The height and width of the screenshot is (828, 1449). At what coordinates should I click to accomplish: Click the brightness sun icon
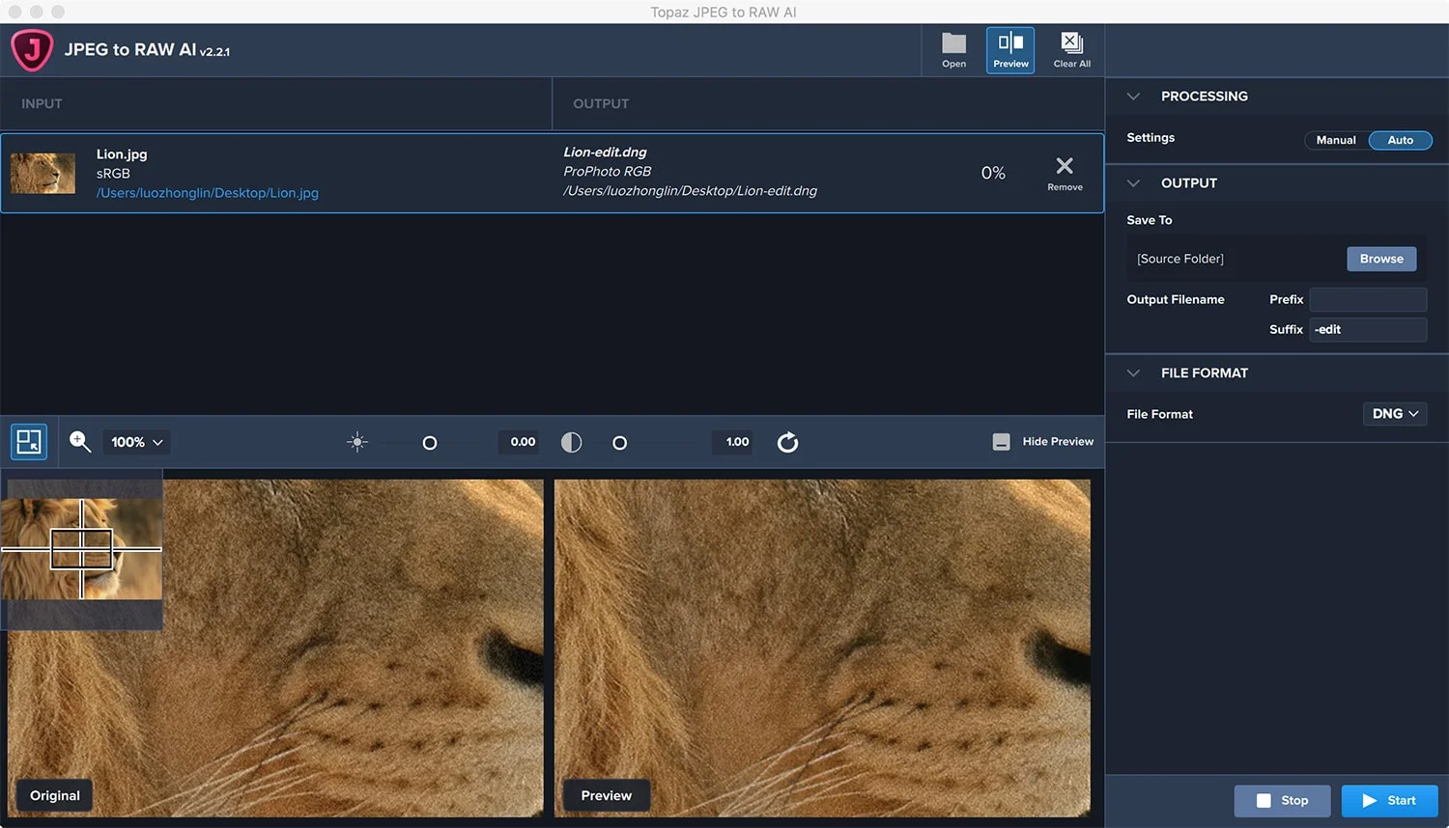[x=357, y=442]
